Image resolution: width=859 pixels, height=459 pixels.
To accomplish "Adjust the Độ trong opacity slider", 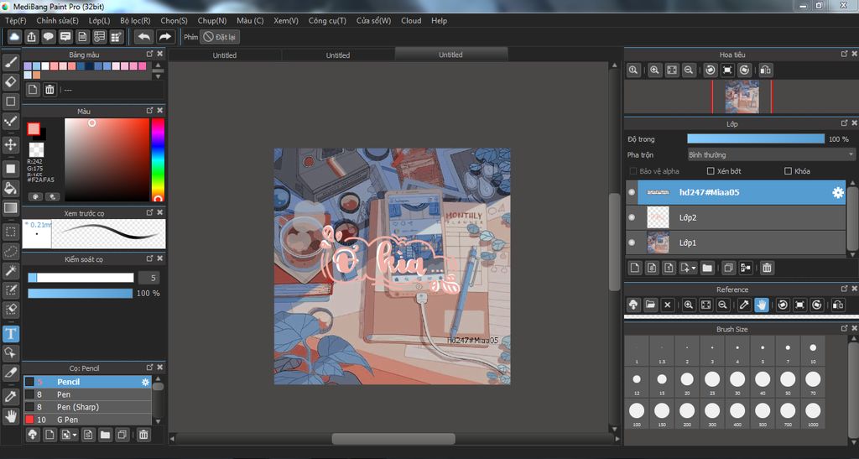I will pyautogui.click(x=756, y=139).
